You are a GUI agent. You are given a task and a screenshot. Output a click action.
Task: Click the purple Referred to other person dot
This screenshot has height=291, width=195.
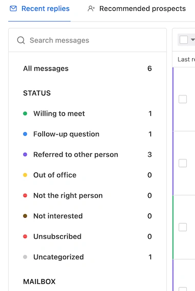tap(25, 154)
